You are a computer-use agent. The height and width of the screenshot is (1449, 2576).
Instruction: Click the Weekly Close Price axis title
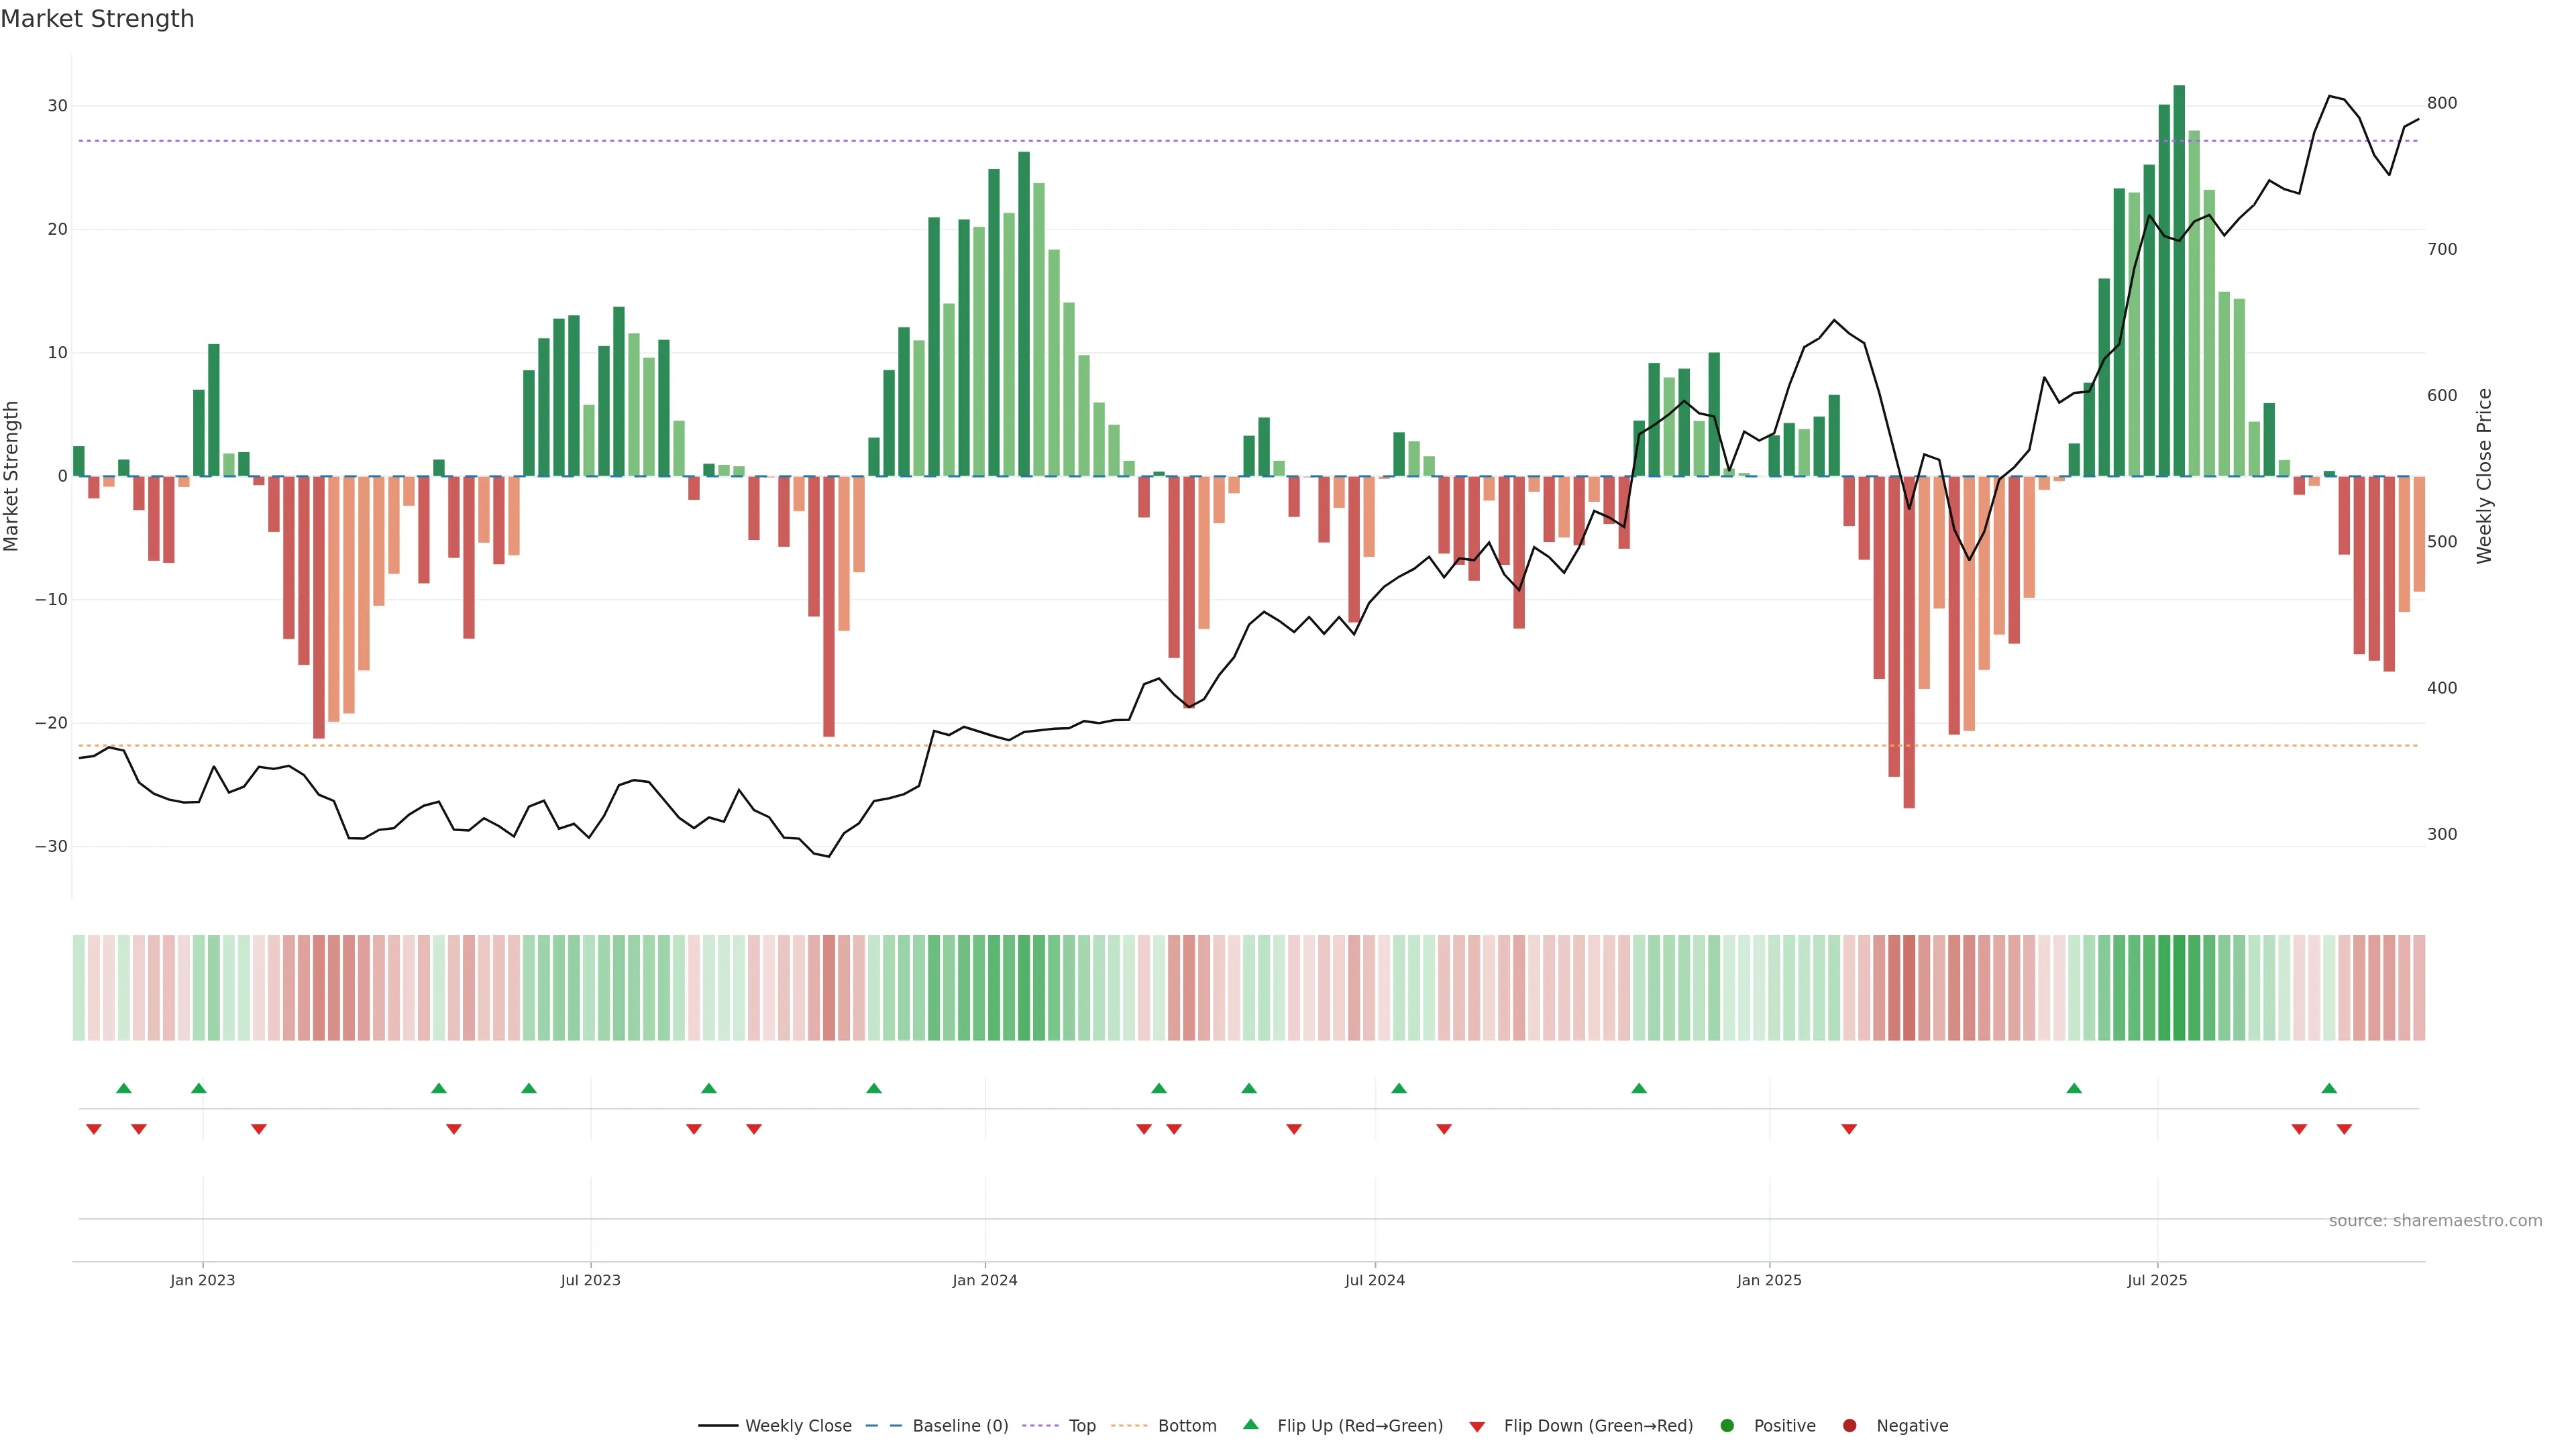(2484, 476)
